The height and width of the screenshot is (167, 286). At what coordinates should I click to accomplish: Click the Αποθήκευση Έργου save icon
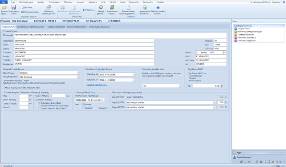coord(14,8)
